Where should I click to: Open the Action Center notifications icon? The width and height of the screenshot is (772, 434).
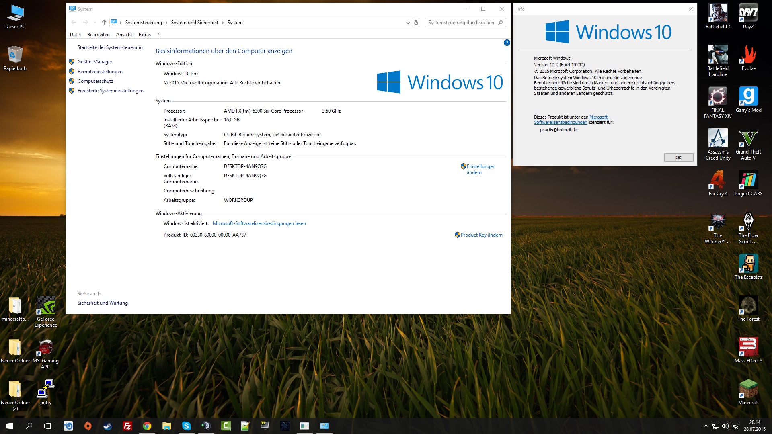(x=735, y=426)
